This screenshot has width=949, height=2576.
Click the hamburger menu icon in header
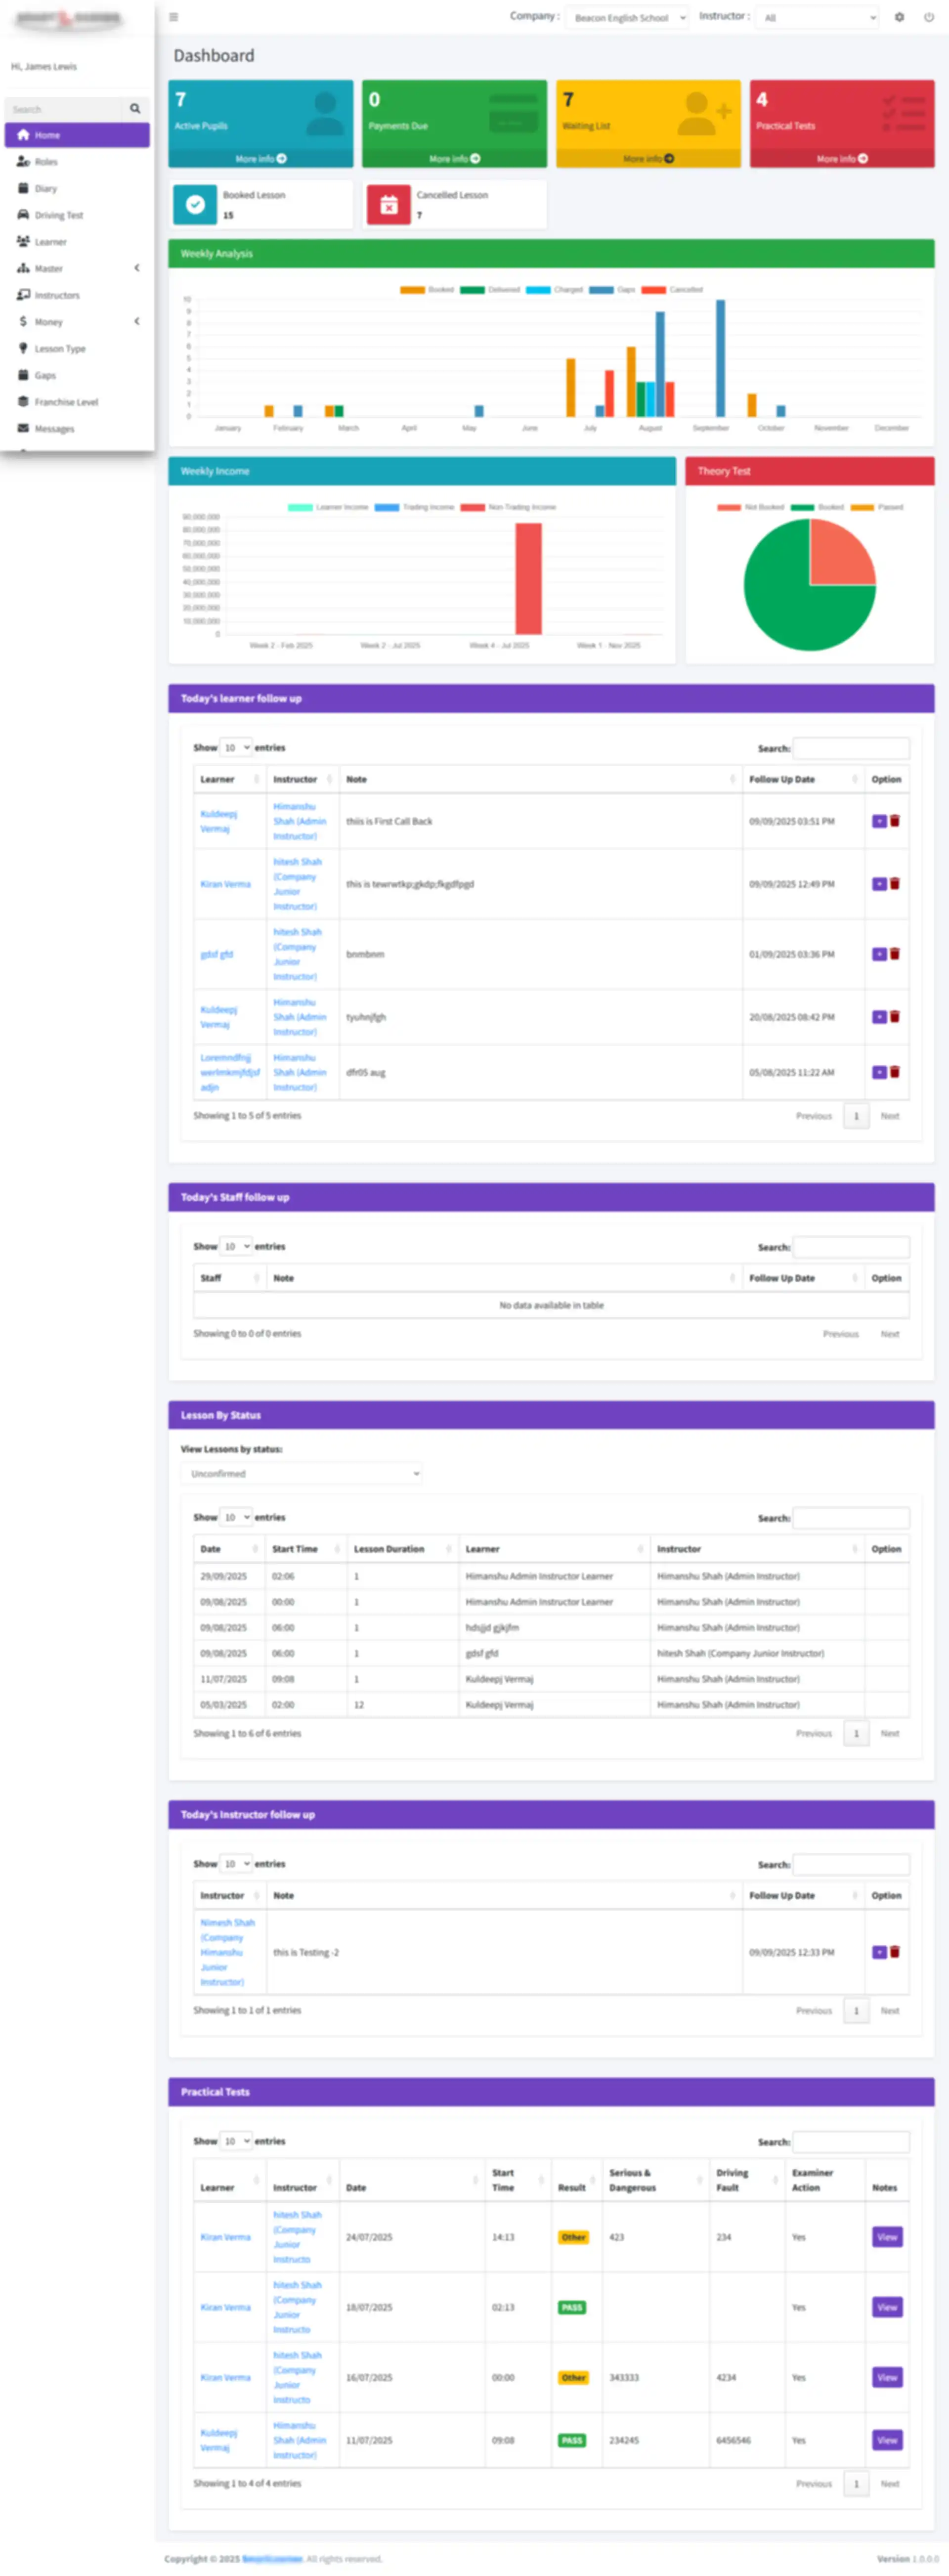174,17
